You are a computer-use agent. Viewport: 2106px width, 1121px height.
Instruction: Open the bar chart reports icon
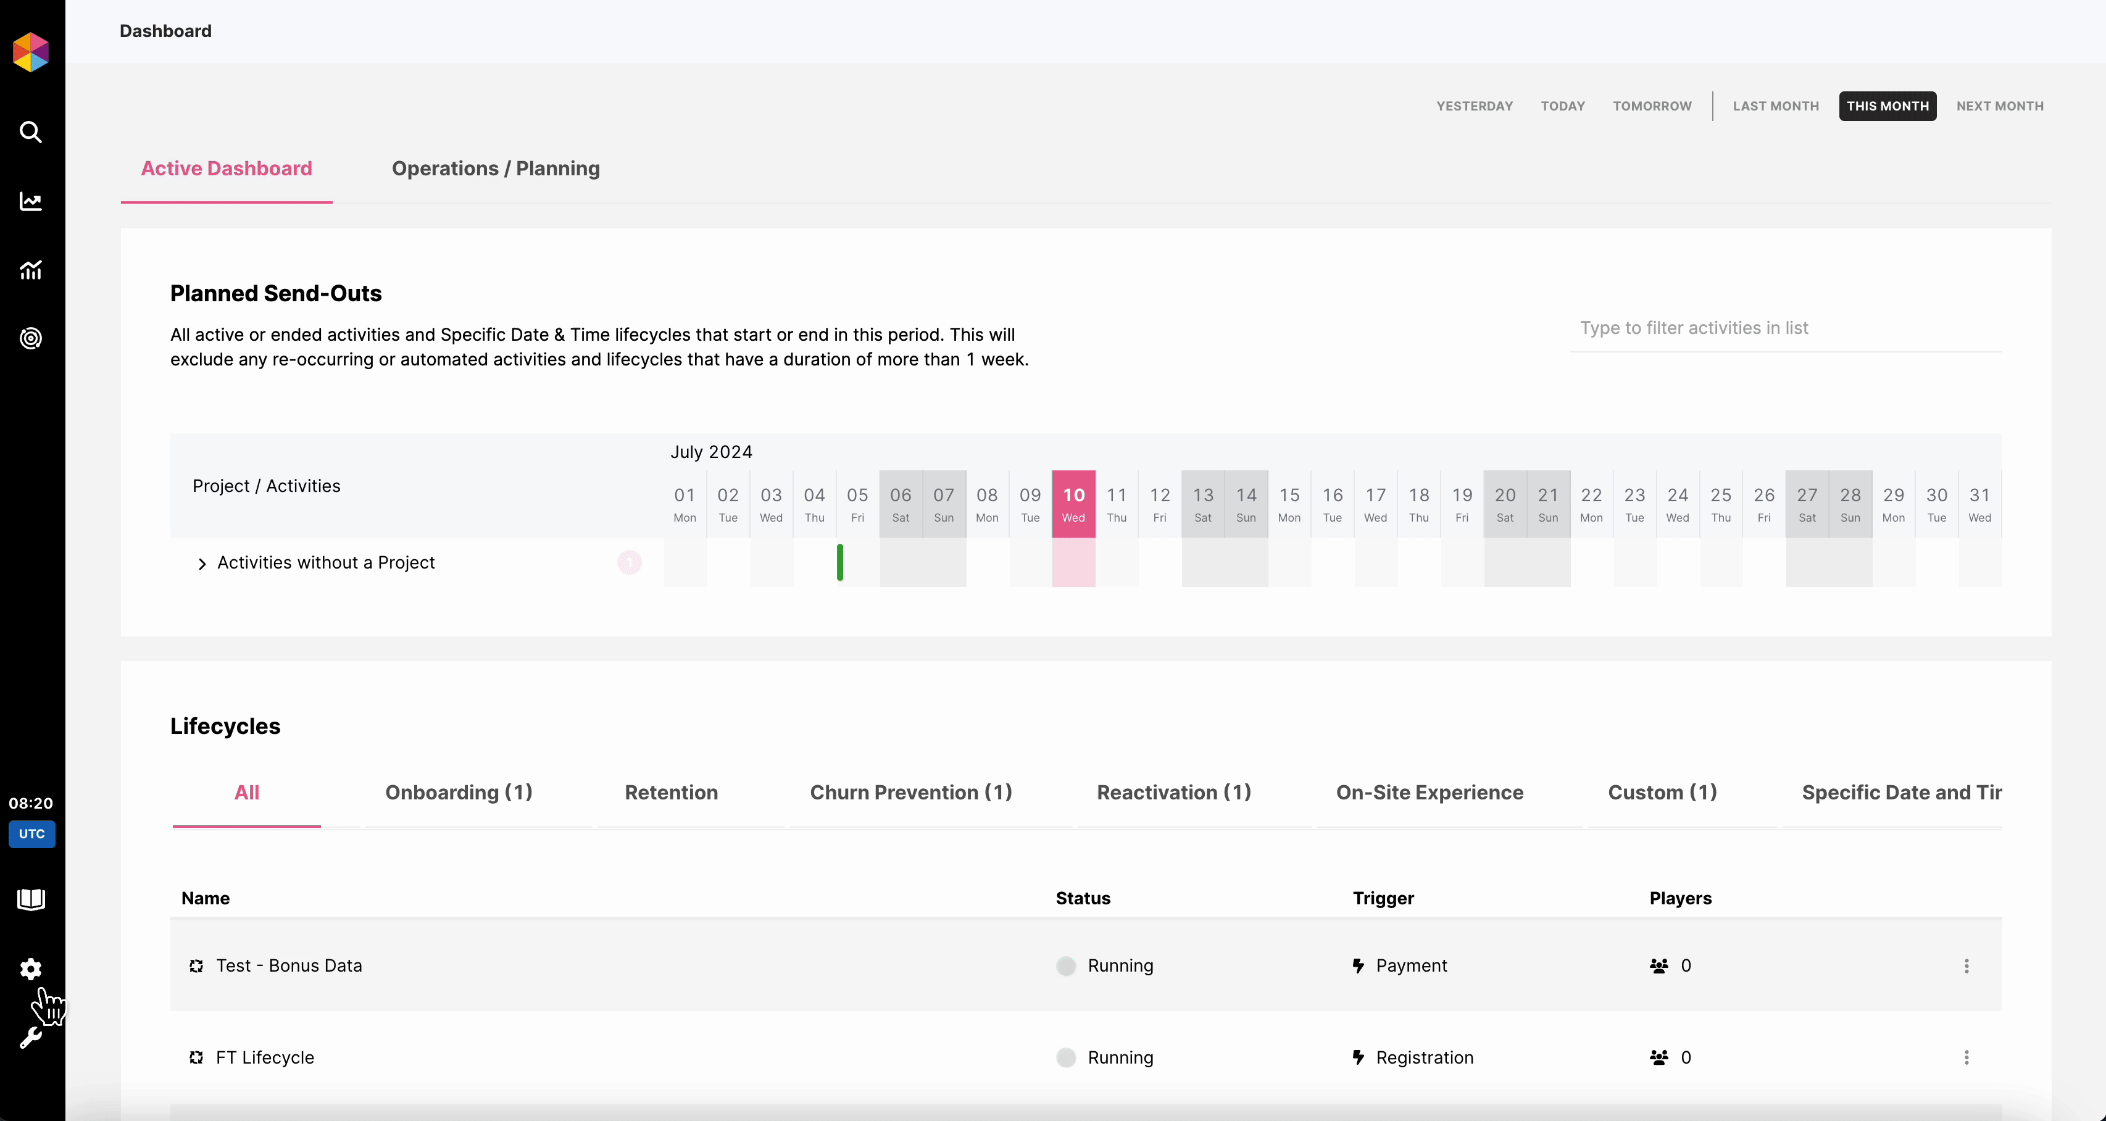(x=30, y=270)
